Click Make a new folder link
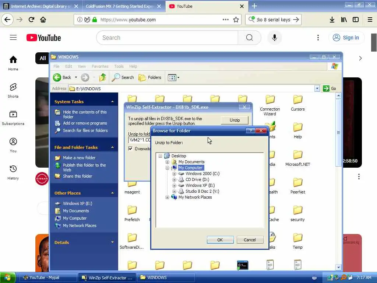377x283 pixels. [79, 158]
